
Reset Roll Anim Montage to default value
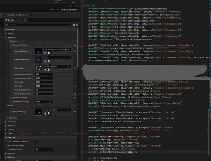point(75,111)
